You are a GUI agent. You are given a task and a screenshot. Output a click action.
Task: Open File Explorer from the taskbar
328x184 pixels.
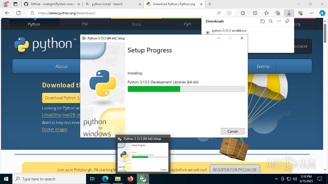coord(118,179)
